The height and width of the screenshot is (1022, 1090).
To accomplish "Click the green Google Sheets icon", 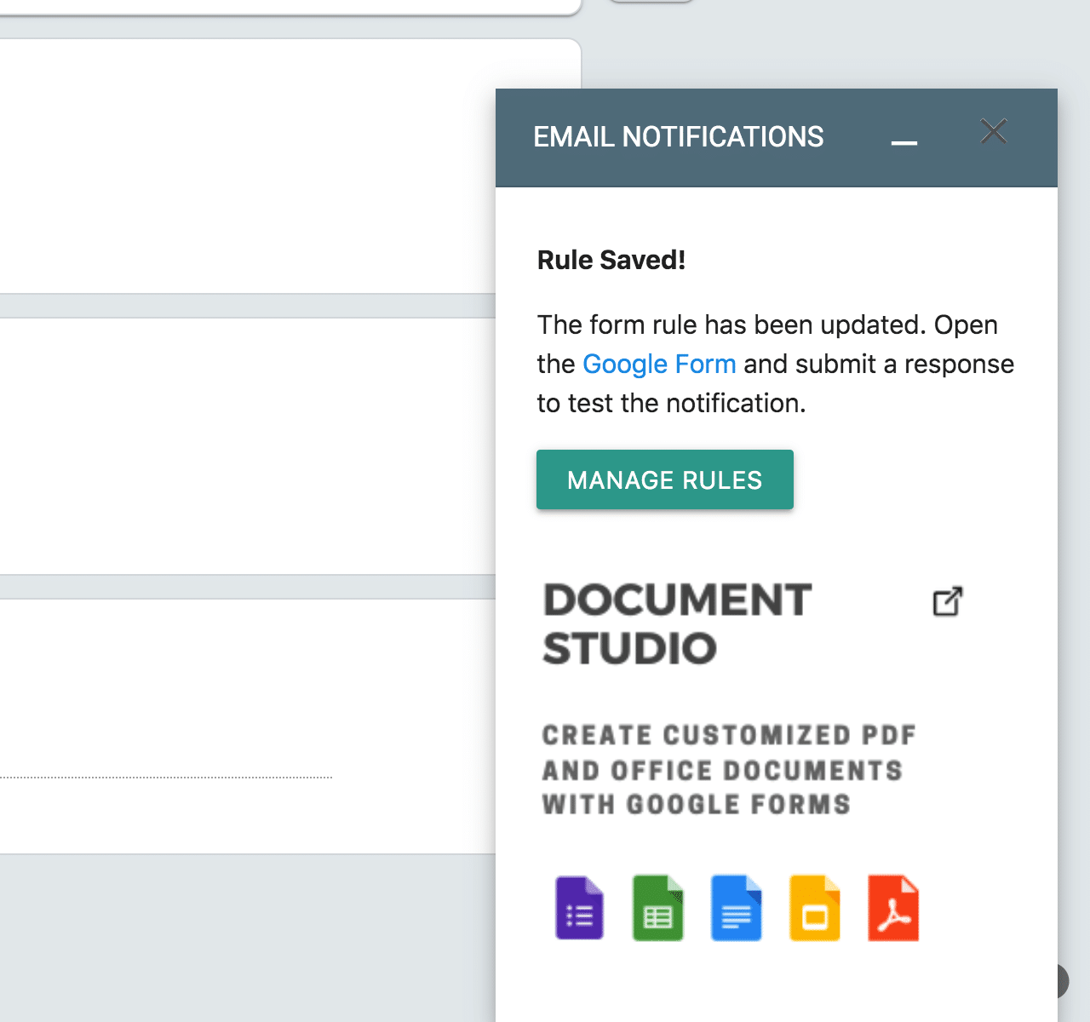I will [658, 908].
